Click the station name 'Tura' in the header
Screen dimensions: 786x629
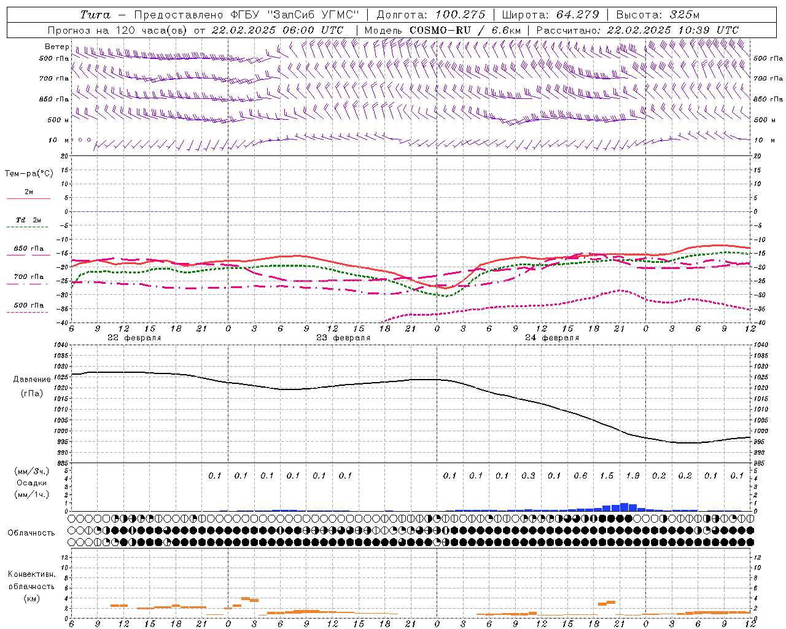coord(95,15)
